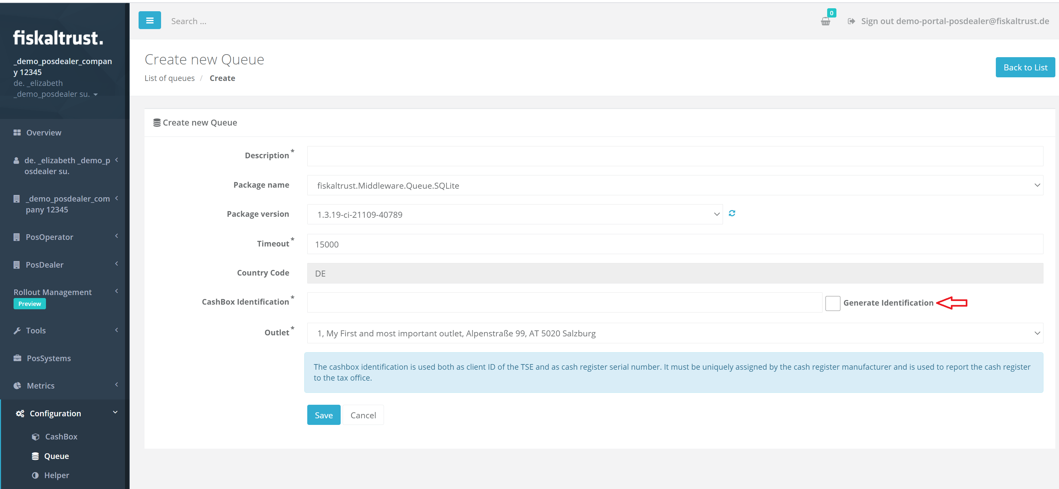Screen dimensions: 1059x489
Task: Click the Search field in top bar
Action: pyautogui.click(x=189, y=21)
